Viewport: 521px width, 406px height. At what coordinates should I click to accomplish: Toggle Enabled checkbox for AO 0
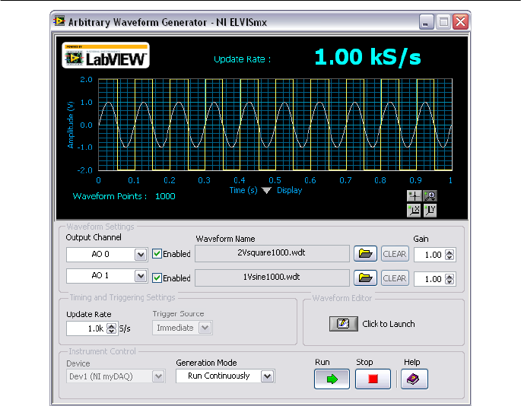coord(157,254)
